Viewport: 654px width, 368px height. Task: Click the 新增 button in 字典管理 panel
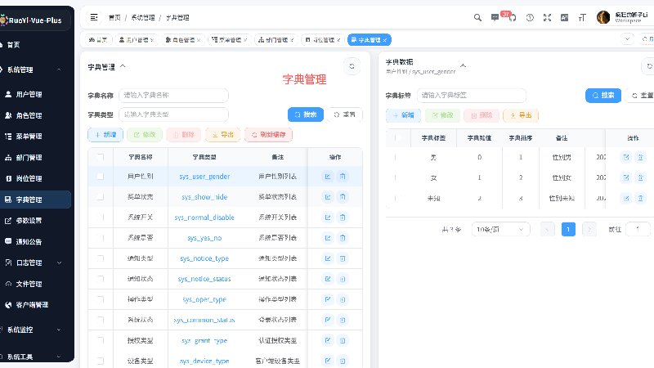[105, 135]
